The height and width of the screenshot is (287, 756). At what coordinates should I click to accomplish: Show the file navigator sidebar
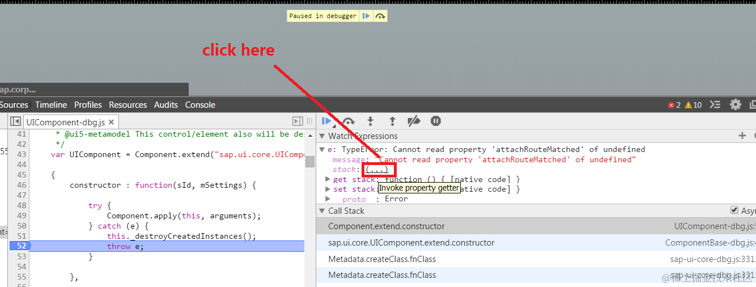click(x=16, y=121)
